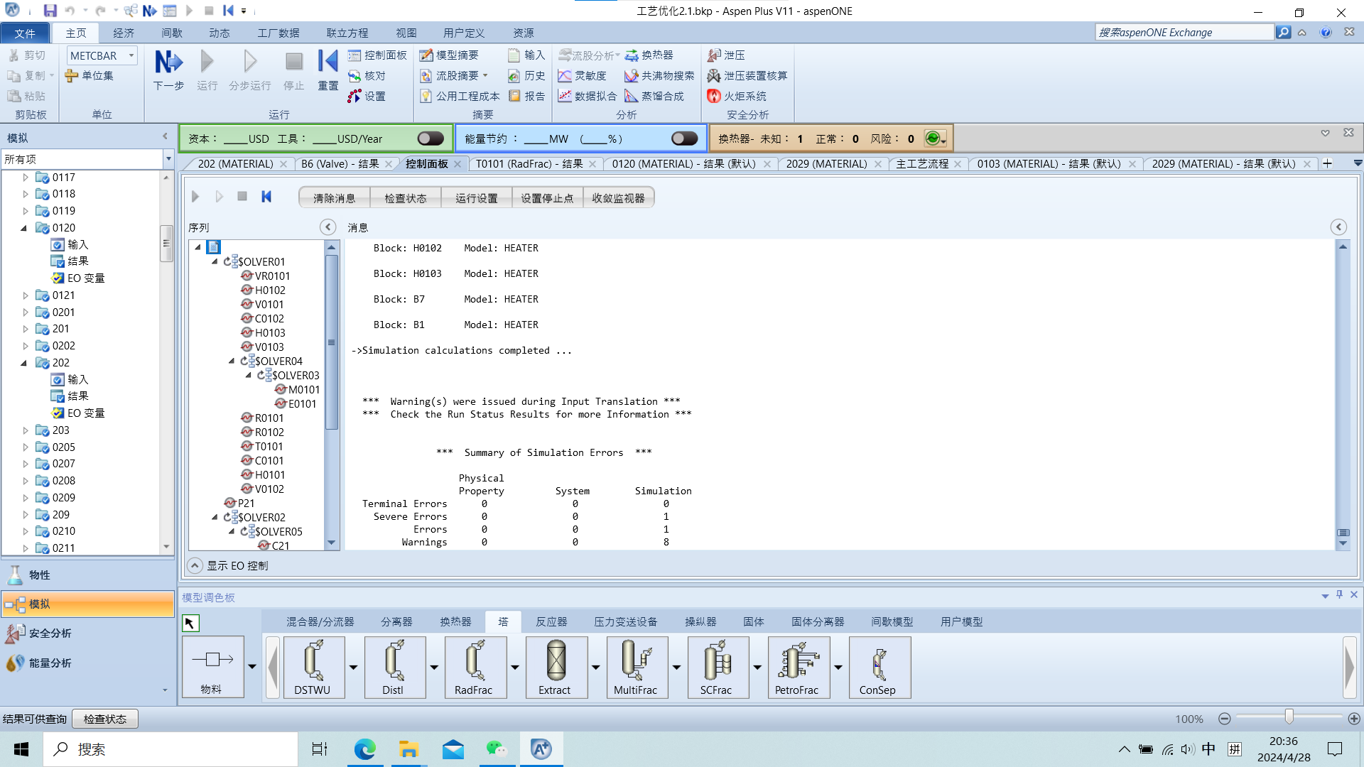1364x767 pixels.
Task: Open WeChat from taskbar
Action: [x=497, y=749]
